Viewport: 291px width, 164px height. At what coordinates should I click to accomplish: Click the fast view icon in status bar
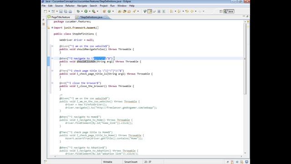point(45,162)
